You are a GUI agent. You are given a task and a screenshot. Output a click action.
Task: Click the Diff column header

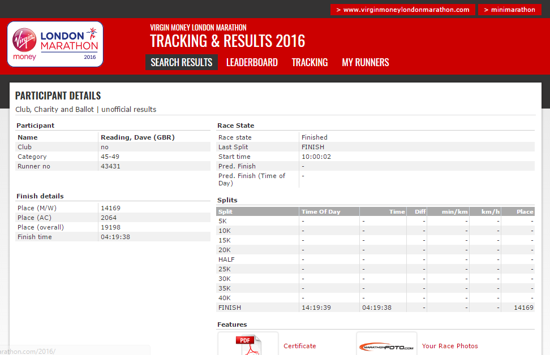[x=420, y=211]
